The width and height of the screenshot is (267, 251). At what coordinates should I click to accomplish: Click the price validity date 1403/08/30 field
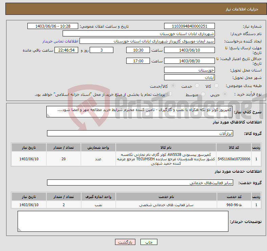190,61
